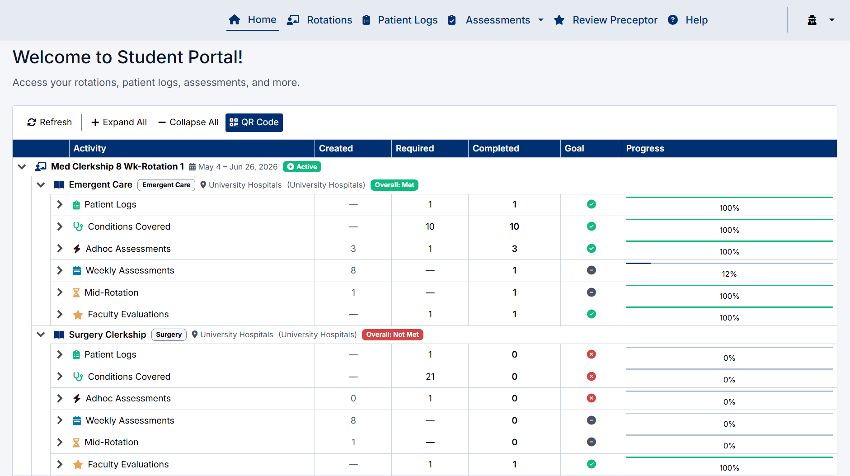This screenshot has height=476, width=850.
Task: Click the Overall: Met badge
Action: (x=394, y=185)
